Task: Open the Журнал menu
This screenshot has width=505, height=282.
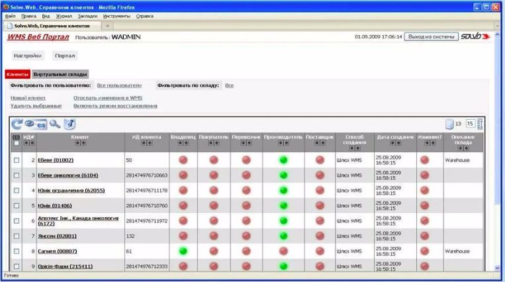Action: coord(64,16)
